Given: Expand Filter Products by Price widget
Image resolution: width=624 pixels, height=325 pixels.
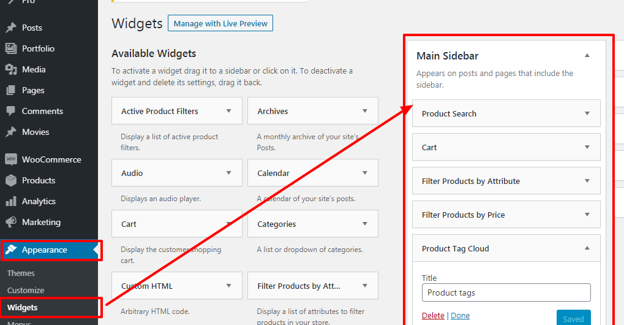Looking at the screenshot, I should [x=587, y=215].
